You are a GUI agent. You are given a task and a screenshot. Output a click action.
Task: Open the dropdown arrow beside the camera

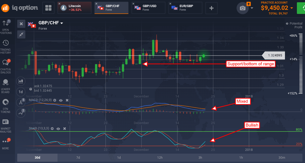tap(252, 8)
